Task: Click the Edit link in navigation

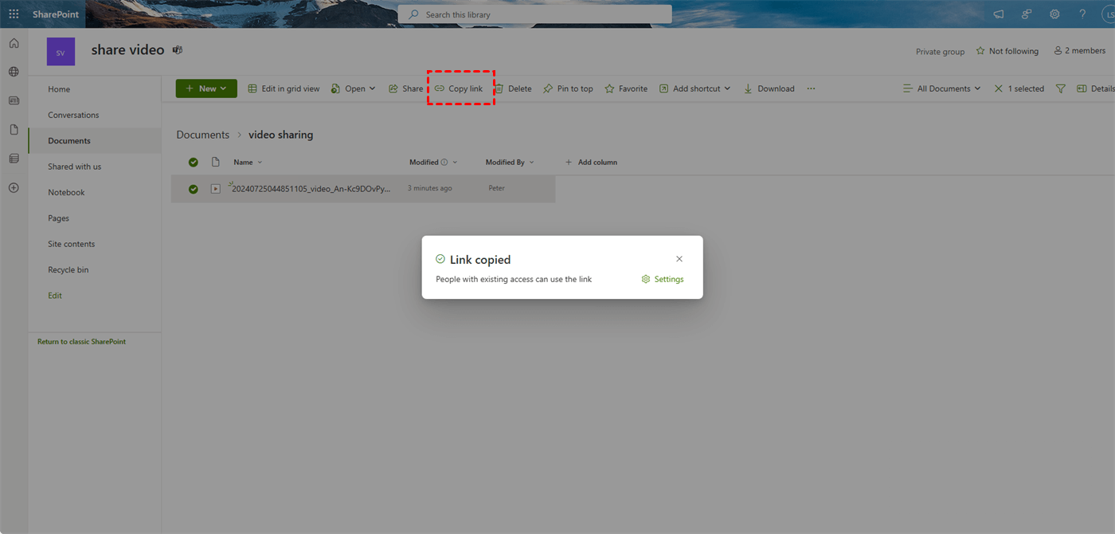Action: pyautogui.click(x=55, y=296)
